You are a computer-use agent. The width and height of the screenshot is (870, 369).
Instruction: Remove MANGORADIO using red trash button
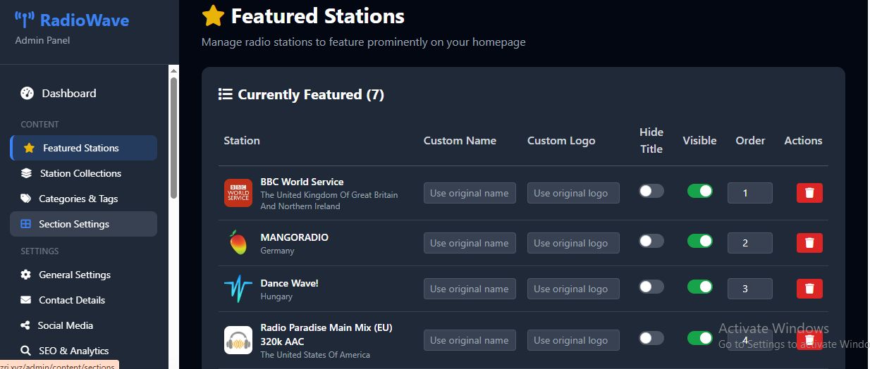809,243
